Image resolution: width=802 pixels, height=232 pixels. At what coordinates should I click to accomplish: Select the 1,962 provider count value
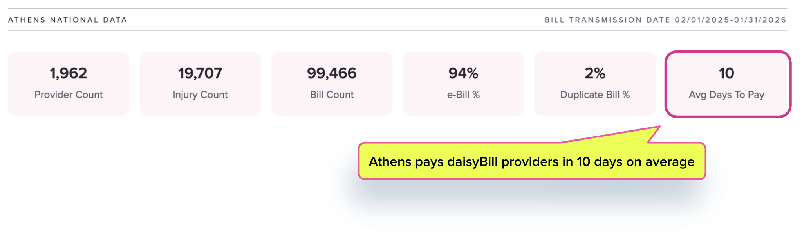(x=69, y=73)
